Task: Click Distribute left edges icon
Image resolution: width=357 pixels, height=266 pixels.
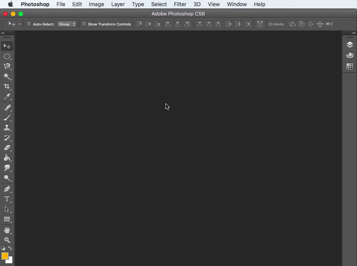Action: coord(229,24)
